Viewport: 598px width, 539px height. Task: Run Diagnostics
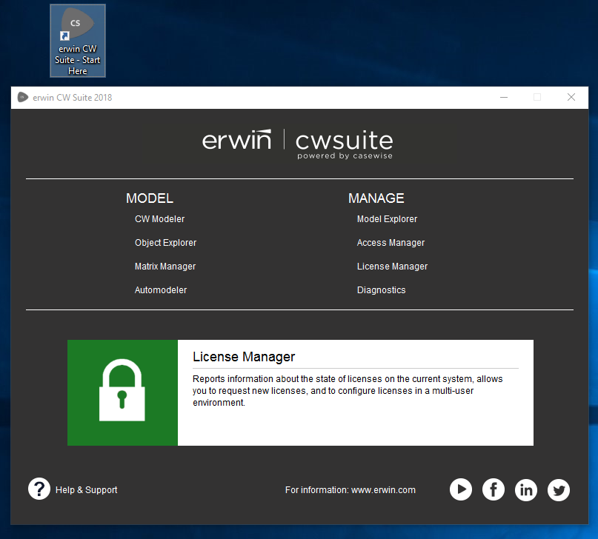click(381, 290)
